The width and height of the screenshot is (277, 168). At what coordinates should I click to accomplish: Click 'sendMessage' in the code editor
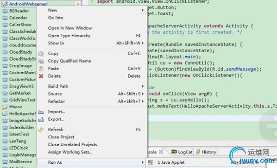[x=241, y=69]
